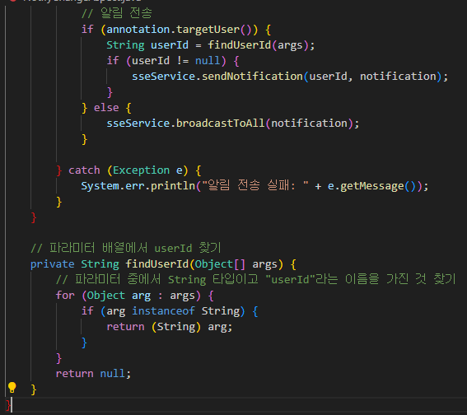Viewport: 467px width, 415px height.
Task: Click 'findUserId' in the method declaration
Action: point(157,264)
